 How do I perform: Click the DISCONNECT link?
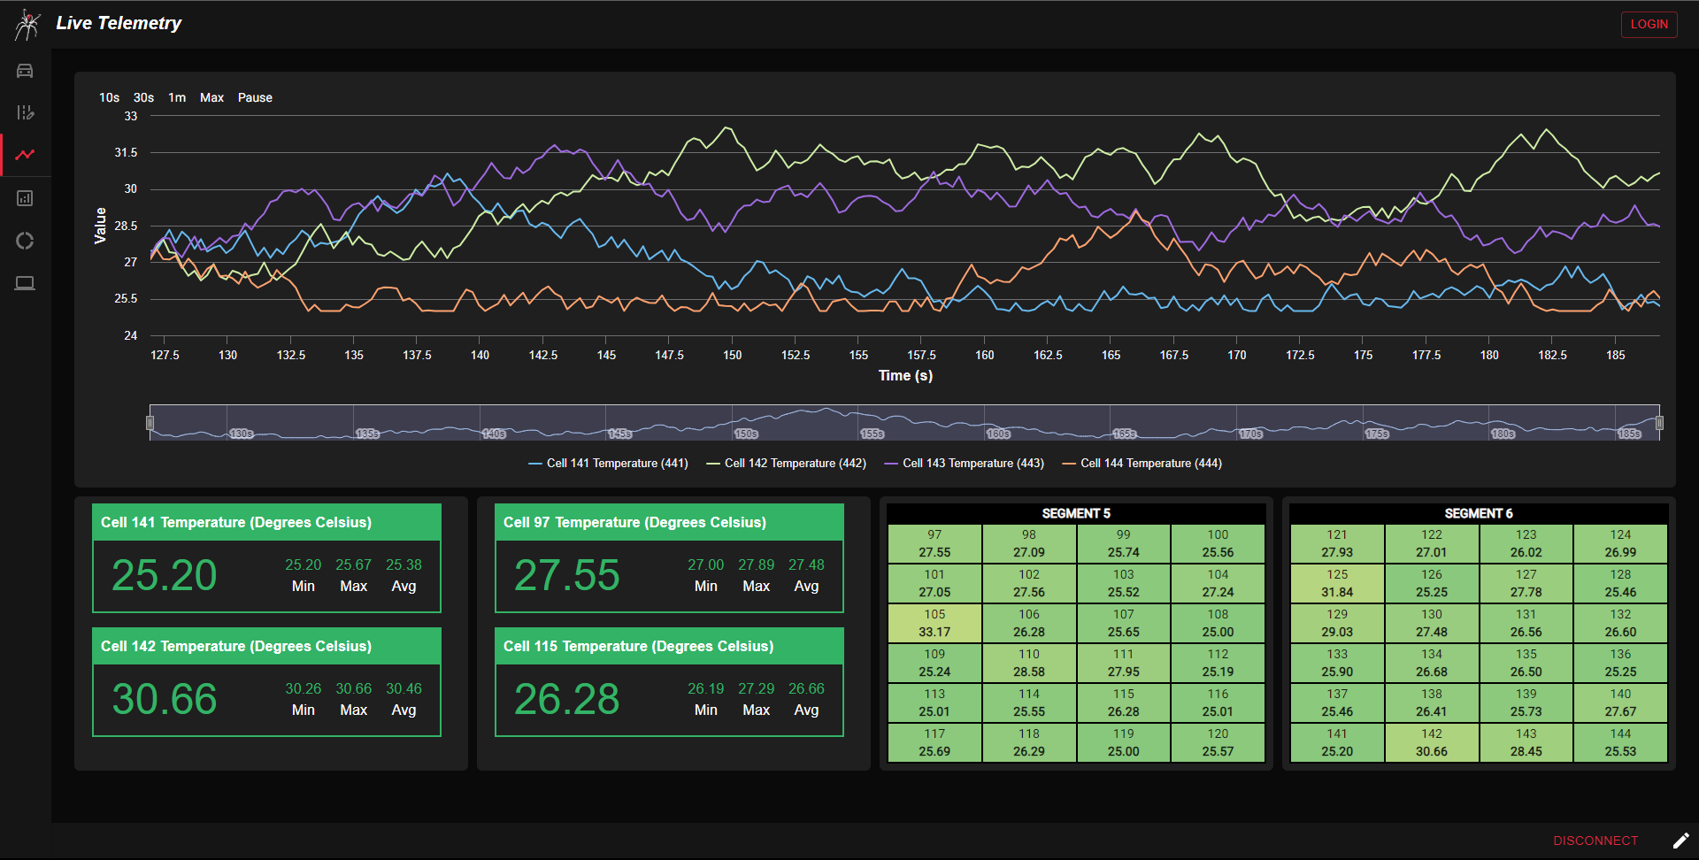tap(1595, 841)
